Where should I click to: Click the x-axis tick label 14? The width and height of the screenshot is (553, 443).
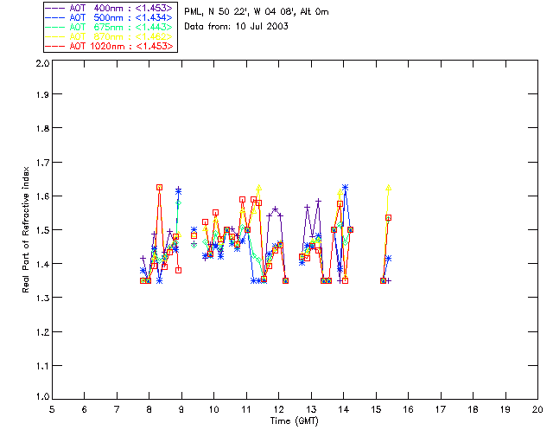(x=344, y=409)
